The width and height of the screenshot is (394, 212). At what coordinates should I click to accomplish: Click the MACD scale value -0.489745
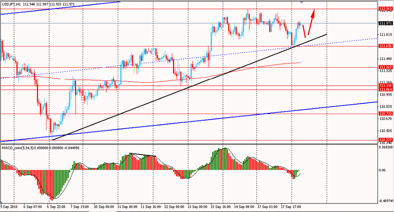pyautogui.click(x=386, y=201)
